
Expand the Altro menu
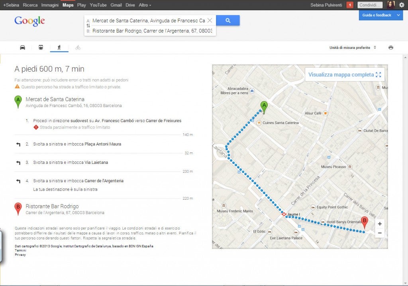[145, 5]
